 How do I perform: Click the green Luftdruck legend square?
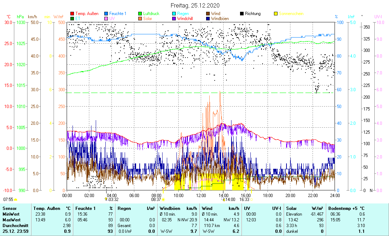click(x=140, y=14)
